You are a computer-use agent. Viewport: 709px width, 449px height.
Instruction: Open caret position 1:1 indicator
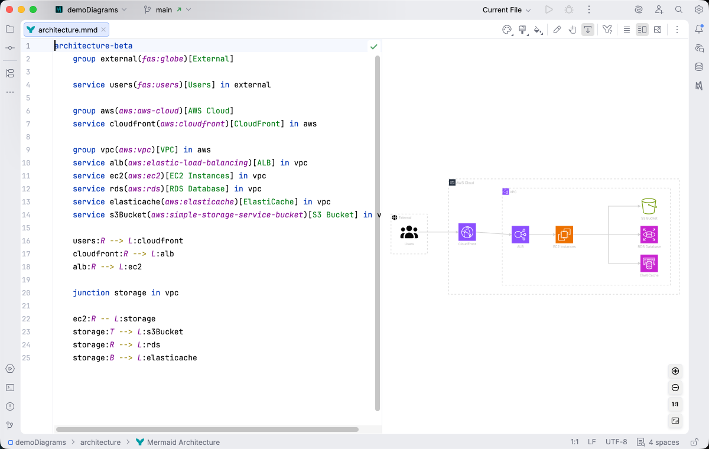[574, 442]
